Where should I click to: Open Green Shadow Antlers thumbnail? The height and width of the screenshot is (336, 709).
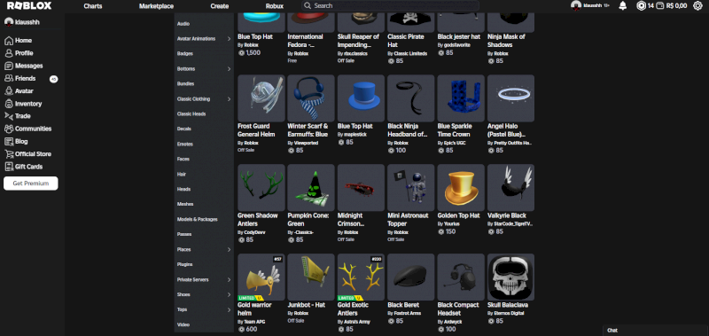coord(261,188)
